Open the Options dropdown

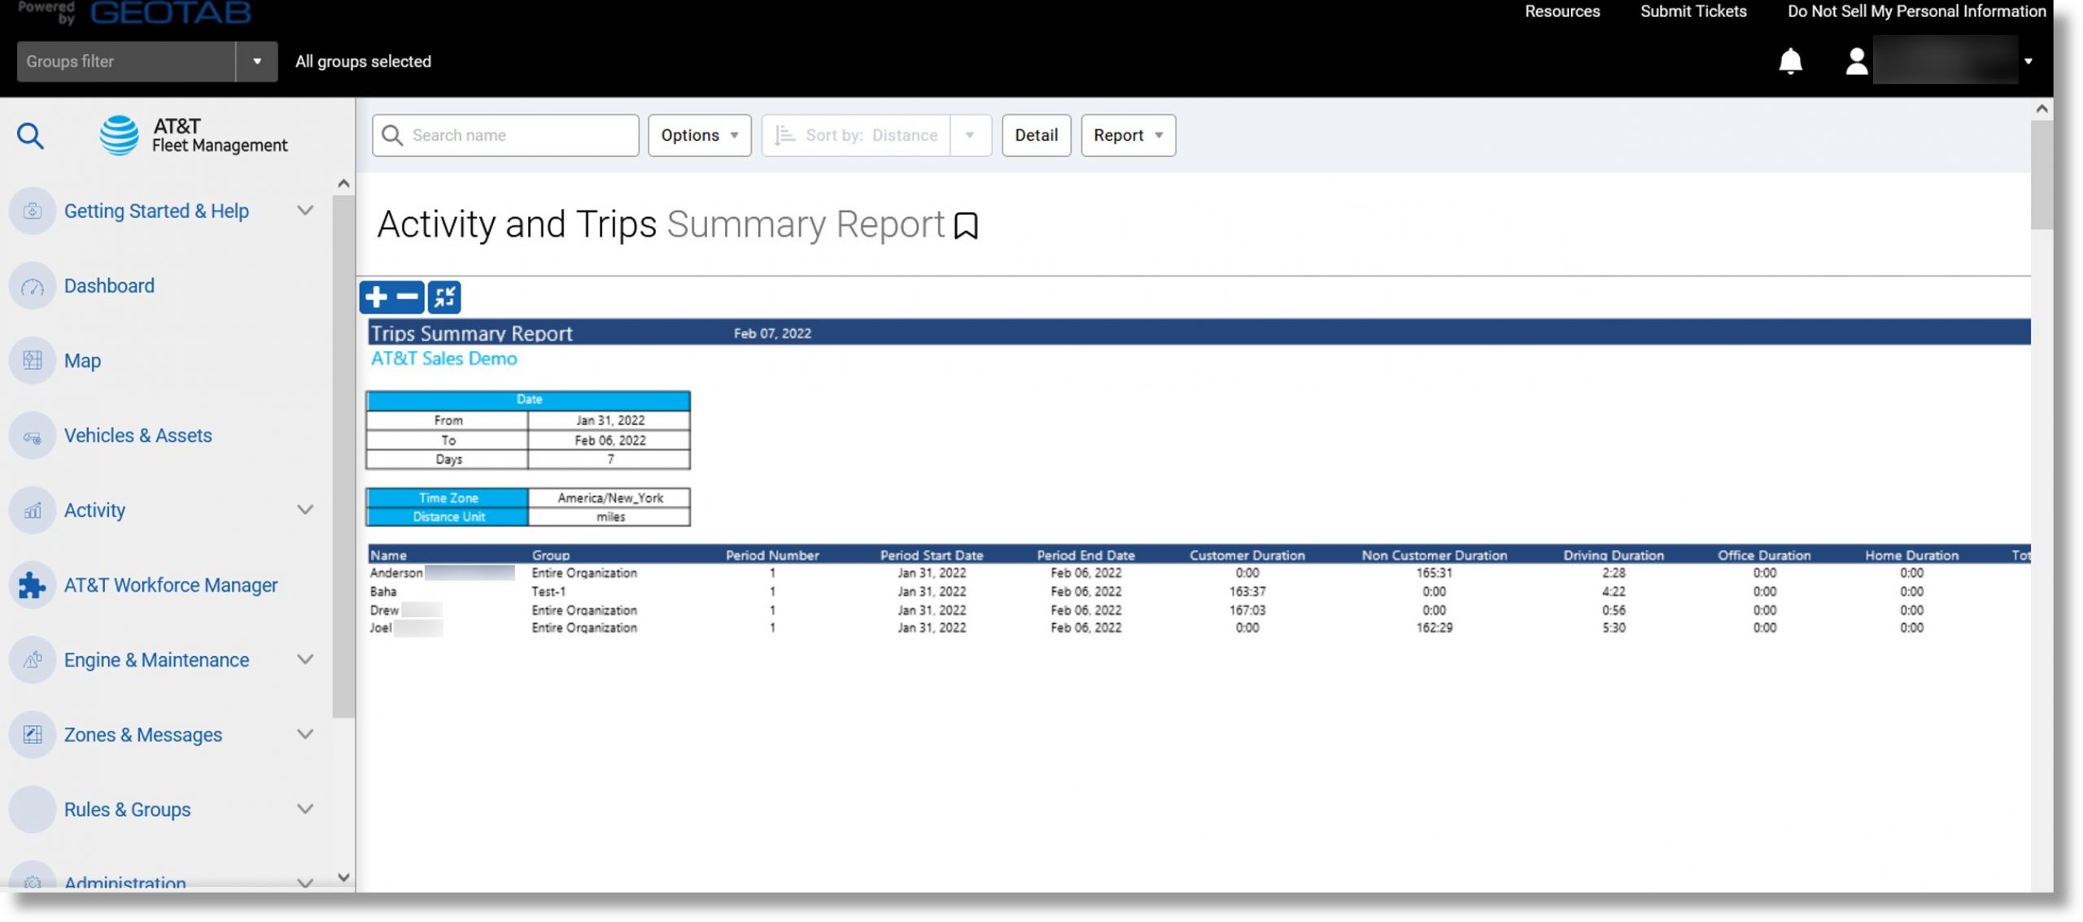pyautogui.click(x=699, y=135)
